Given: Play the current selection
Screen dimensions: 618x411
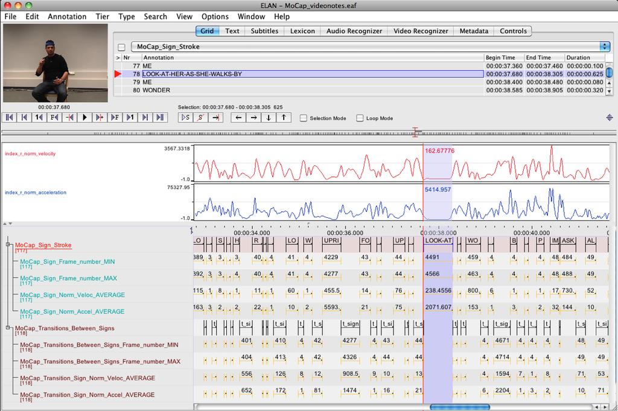Looking at the screenshot, I should 186,118.
